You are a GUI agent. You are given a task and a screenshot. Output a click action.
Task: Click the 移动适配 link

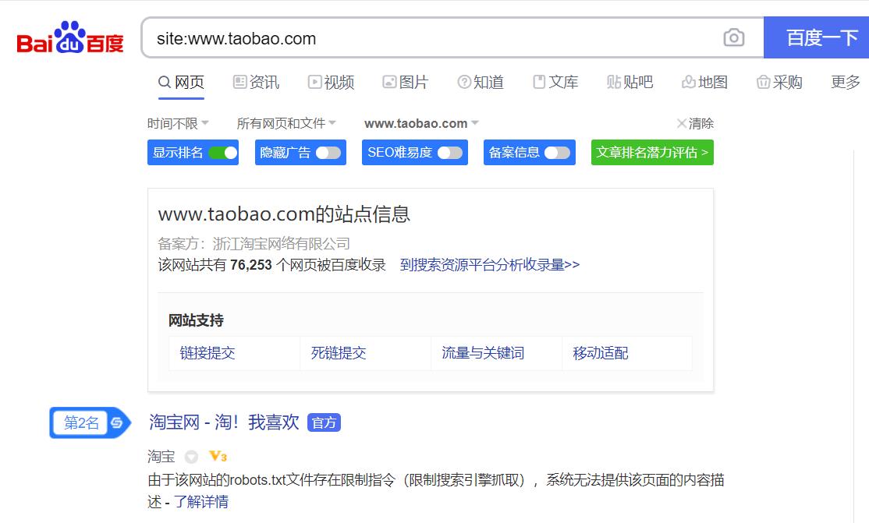pyautogui.click(x=601, y=353)
